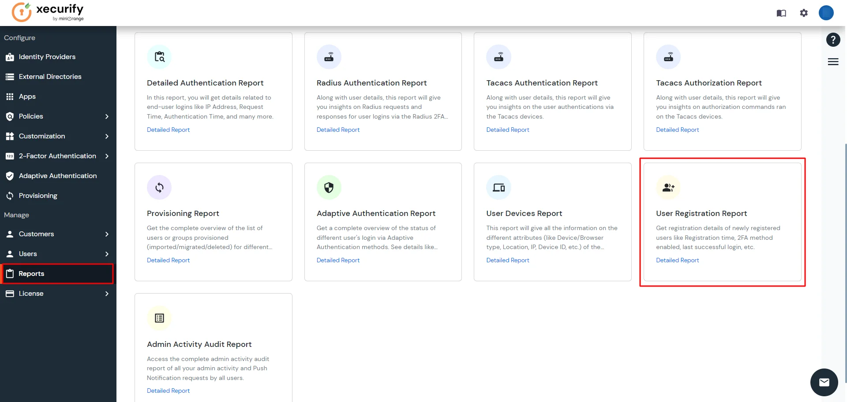This screenshot has width=847, height=402.
Task: Expand the Policies menu
Action: pyautogui.click(x=30, y=116)
